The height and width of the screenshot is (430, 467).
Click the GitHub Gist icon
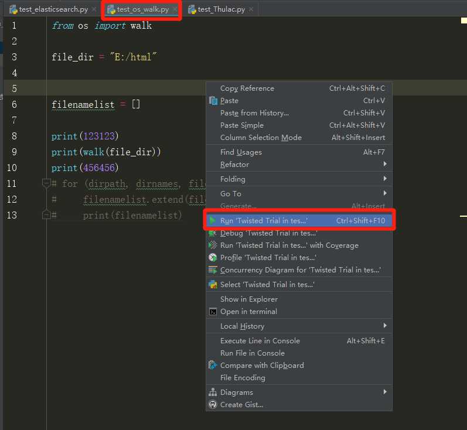[x=213, y=404]
